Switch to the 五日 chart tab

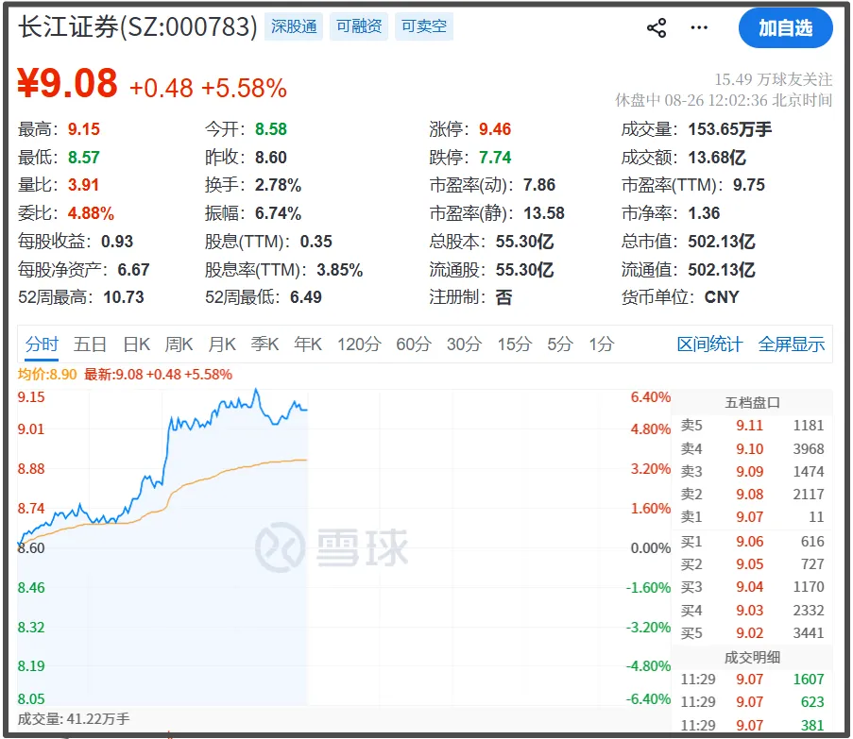pos(90,344)
